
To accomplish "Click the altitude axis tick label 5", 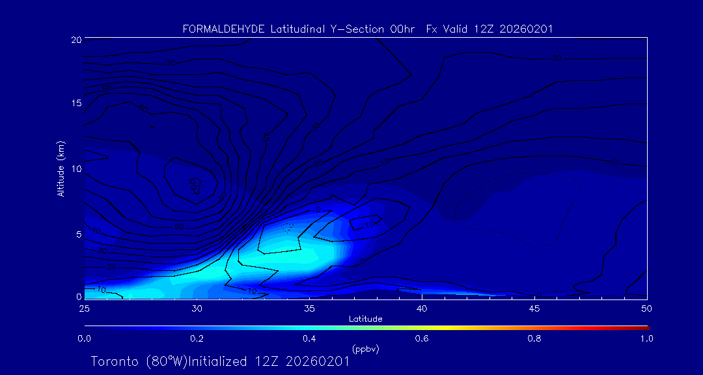I will click(78, 234).
